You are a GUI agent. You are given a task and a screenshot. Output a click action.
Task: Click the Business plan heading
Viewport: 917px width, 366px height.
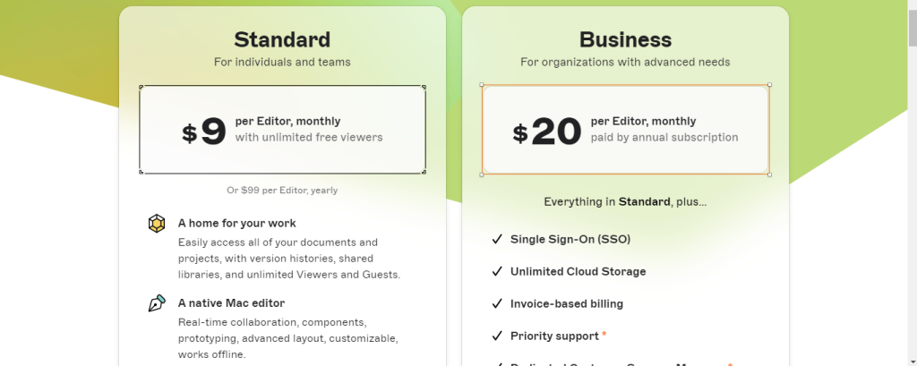click(x=625, y=39)
